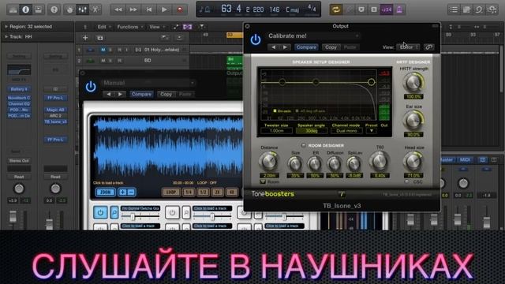Mute track 1 Holy with M button

[x=103, y=50]
